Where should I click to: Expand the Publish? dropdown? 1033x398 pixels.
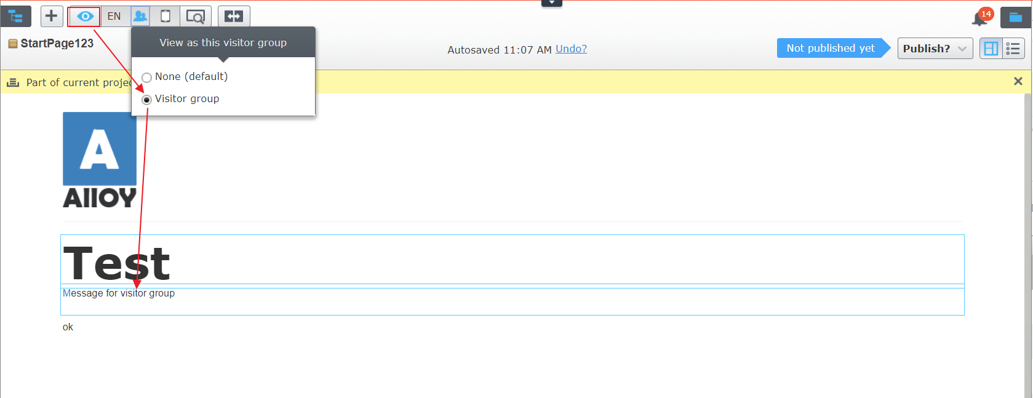935,49
